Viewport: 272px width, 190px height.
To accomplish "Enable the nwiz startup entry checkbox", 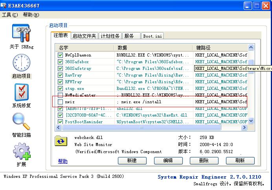I will coord(60,102).
